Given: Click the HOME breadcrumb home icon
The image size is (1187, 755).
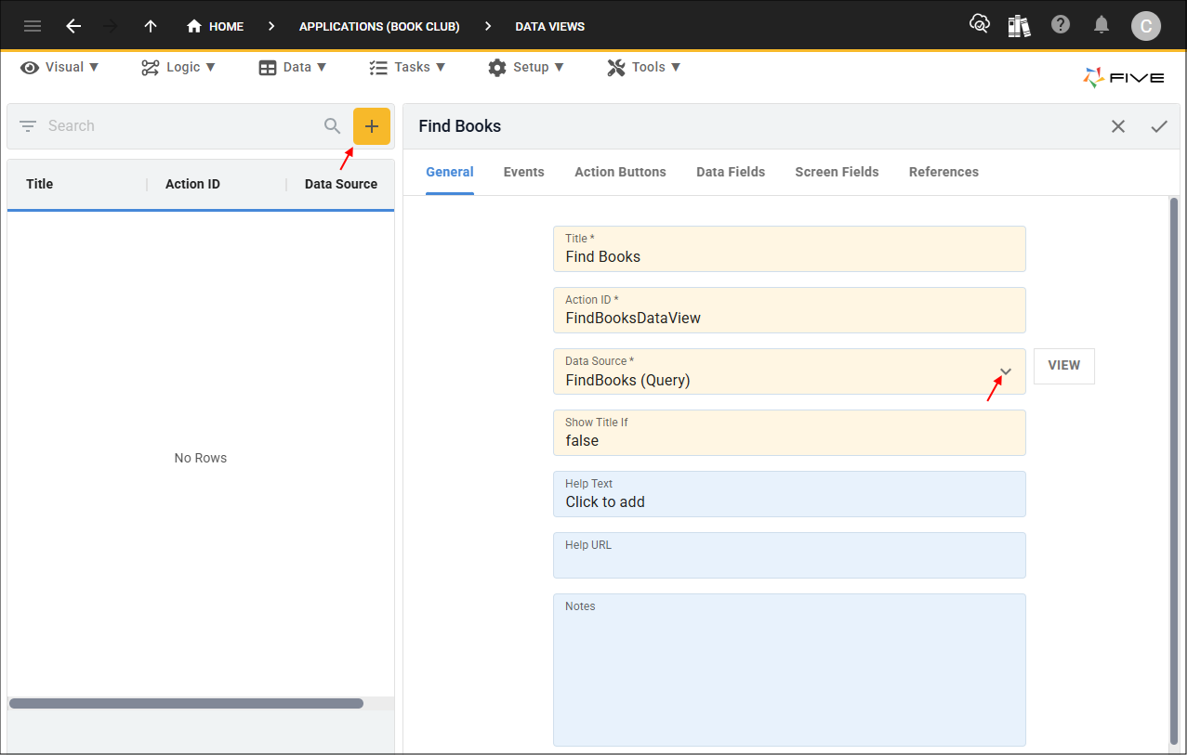Looking at the screenshot, I should pos(195,26).
